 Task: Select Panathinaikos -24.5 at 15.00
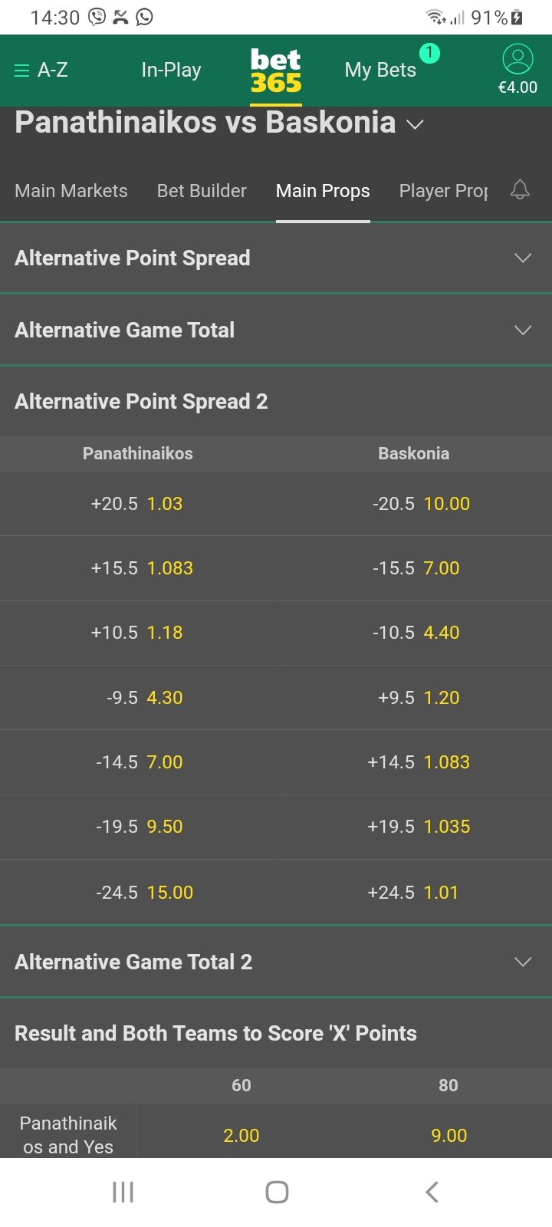[138, 892]
